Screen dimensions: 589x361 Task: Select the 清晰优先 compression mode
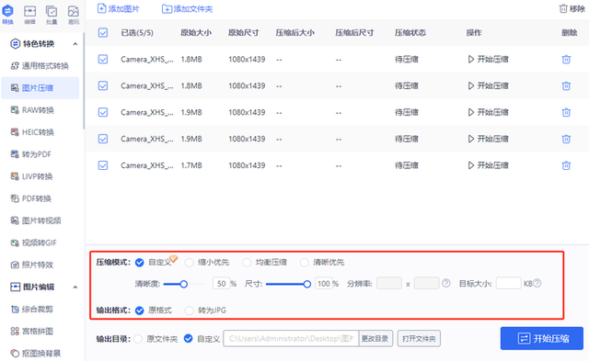[x=305, y=263]
